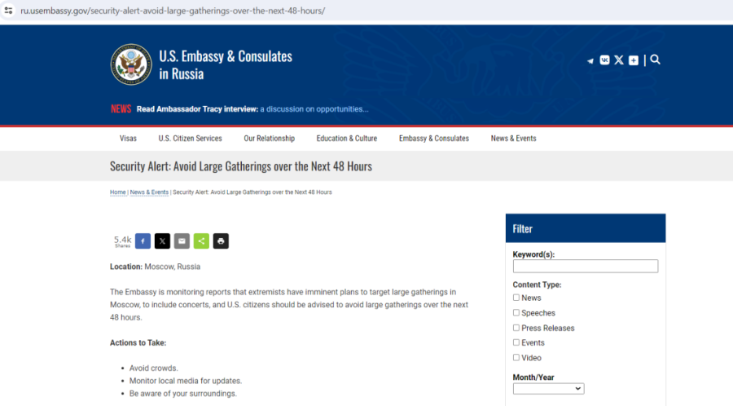Print the page with printer icon
The height and width of the screenshot is (406, 733).
point(221,241)
